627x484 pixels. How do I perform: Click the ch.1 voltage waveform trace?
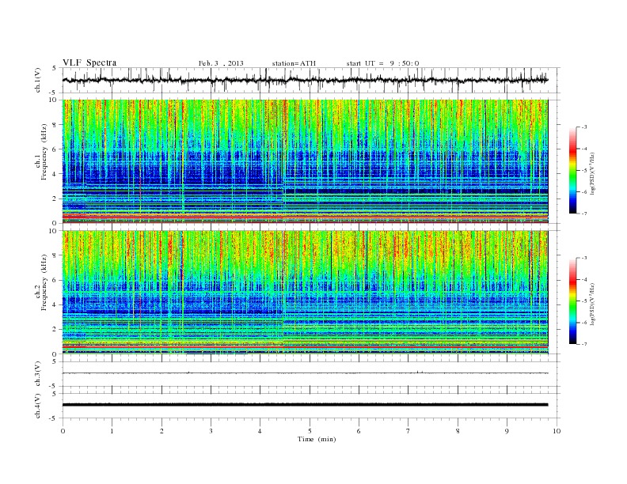pyautogui.click(x=305, y=80)
